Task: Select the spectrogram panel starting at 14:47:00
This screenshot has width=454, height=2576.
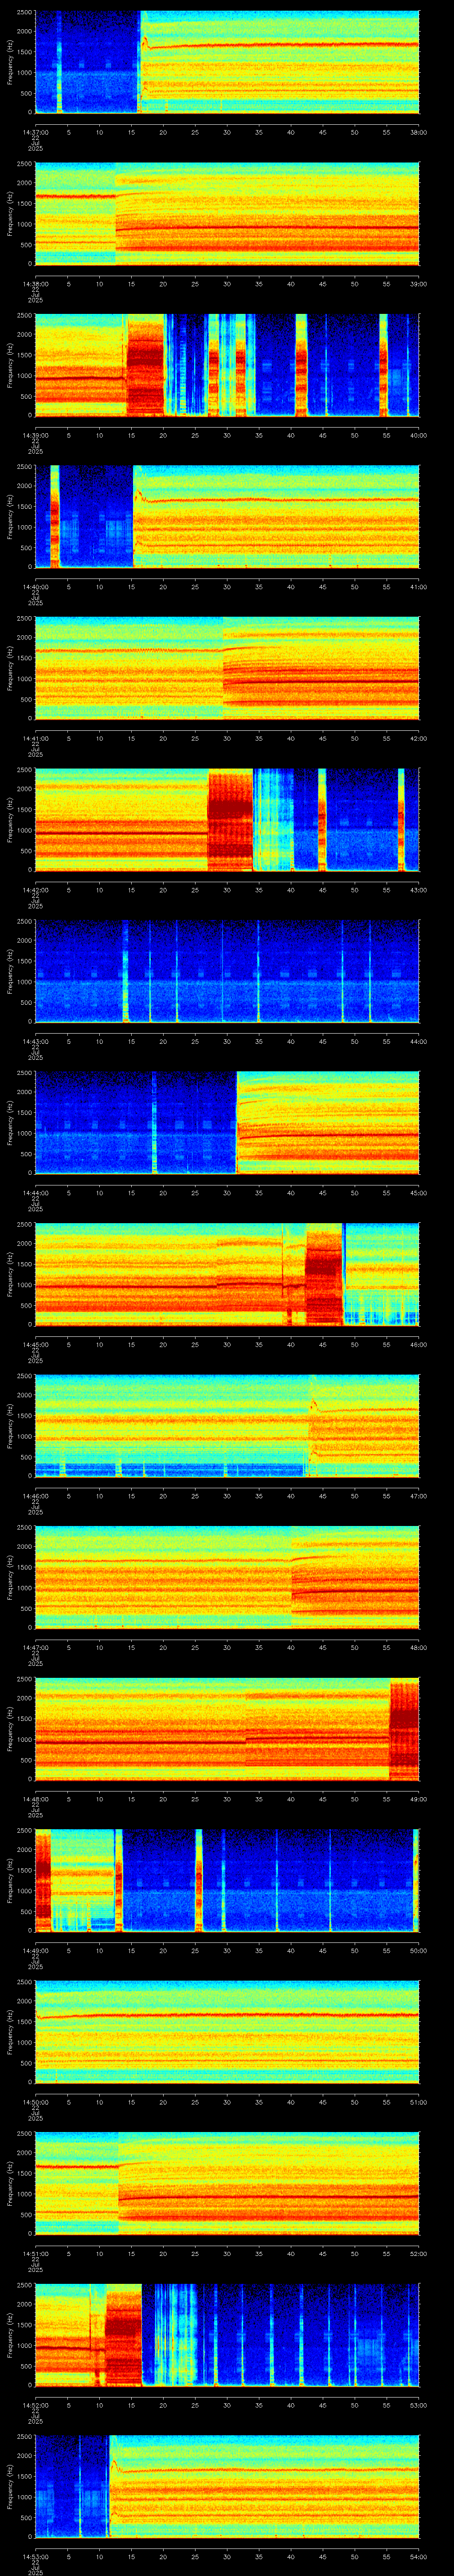Action: [227, 1577]
